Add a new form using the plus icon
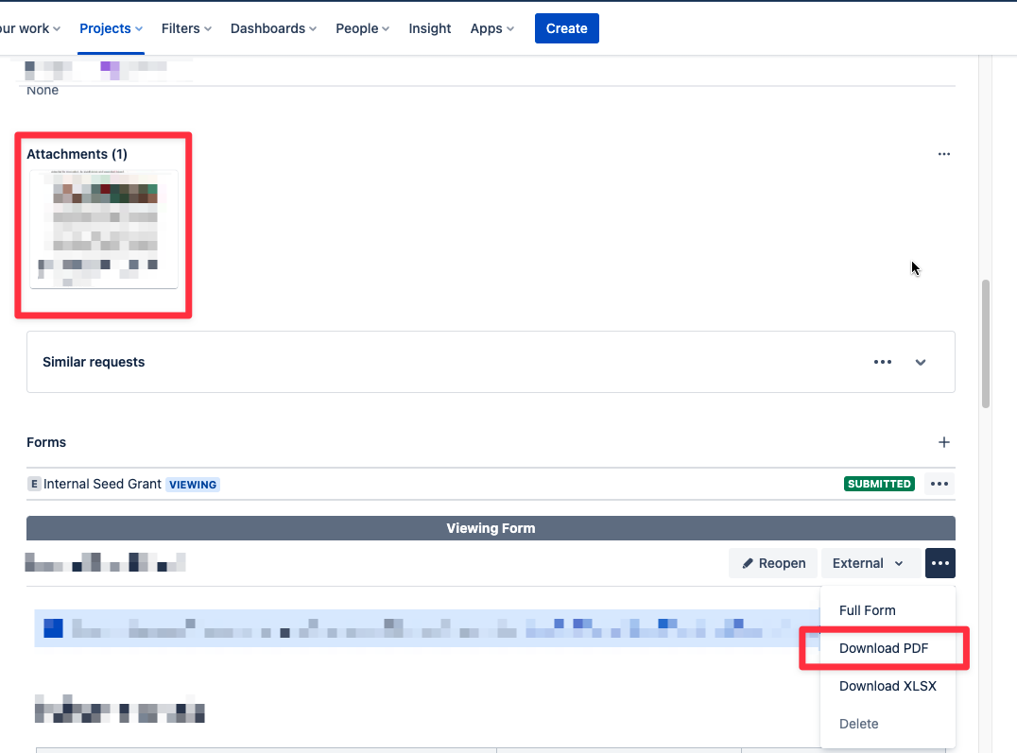 943,441
